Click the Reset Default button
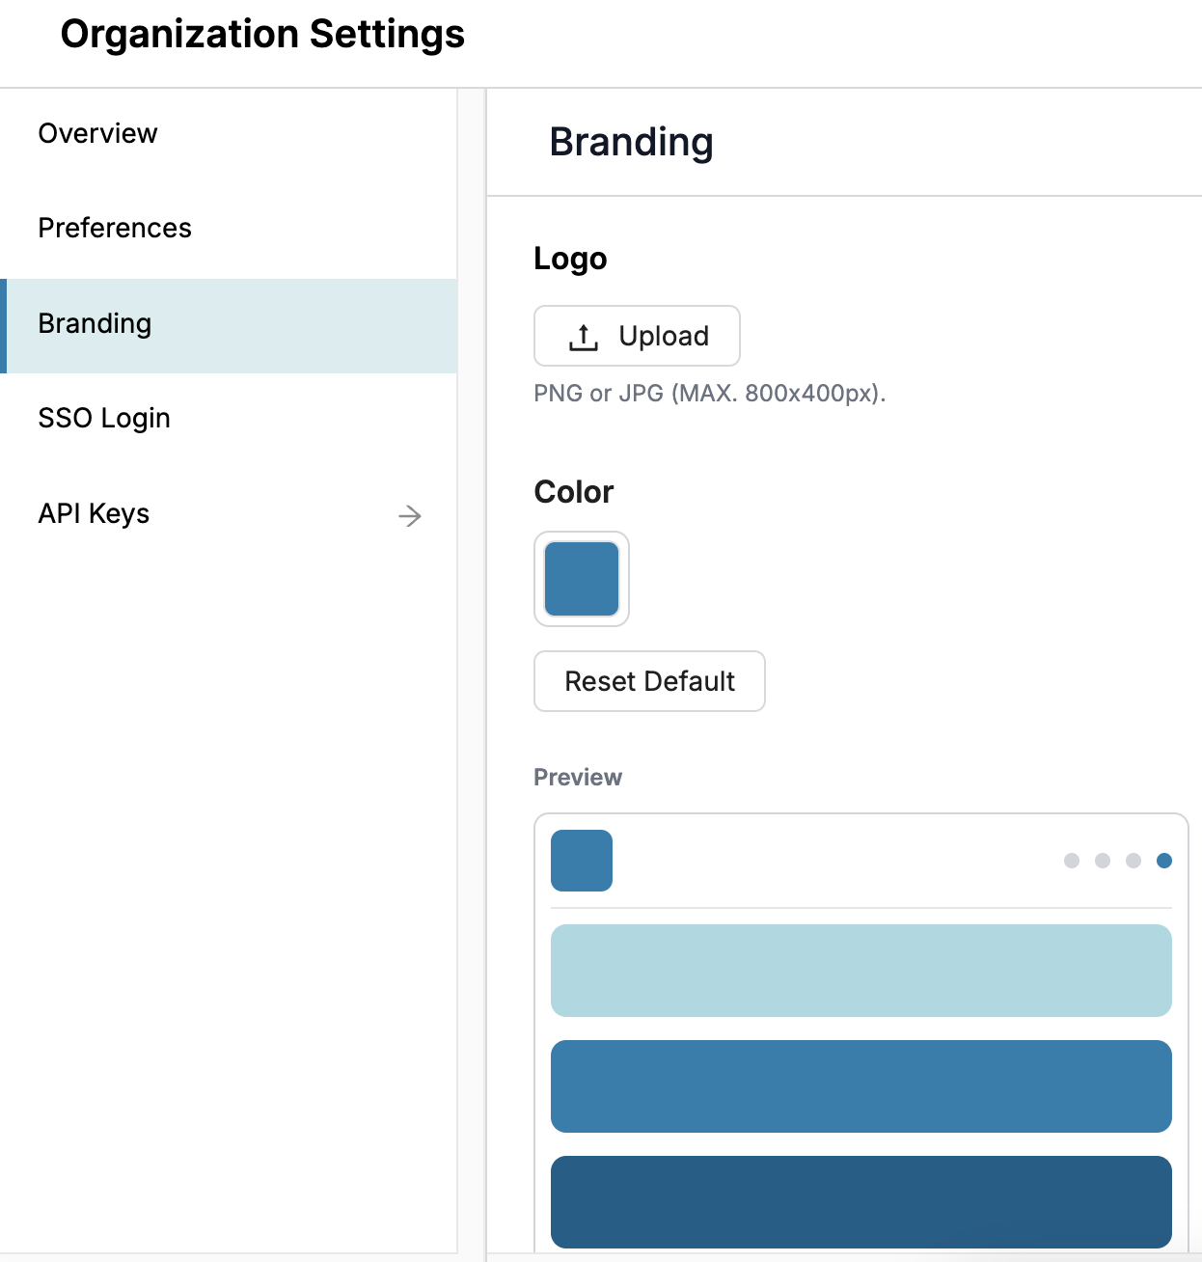This screenshot has height=1262, width=1202. coord(649,681)
